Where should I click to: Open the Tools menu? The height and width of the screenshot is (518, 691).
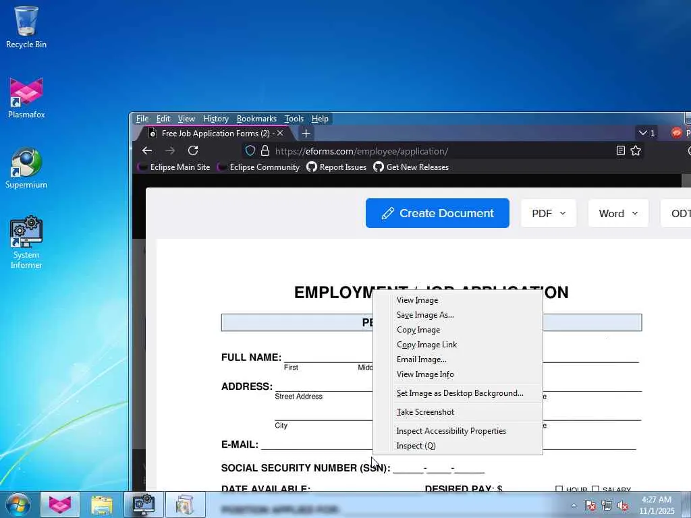(294, 119)
